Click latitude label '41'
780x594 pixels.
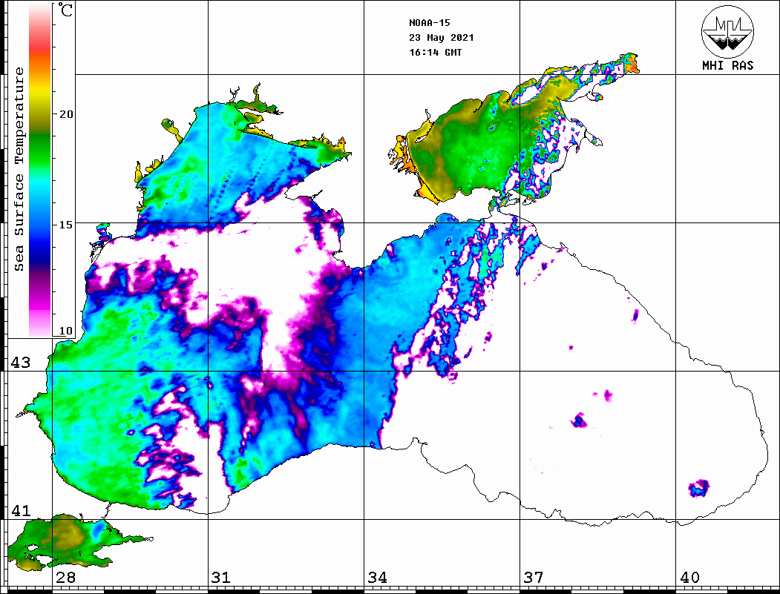21,511
